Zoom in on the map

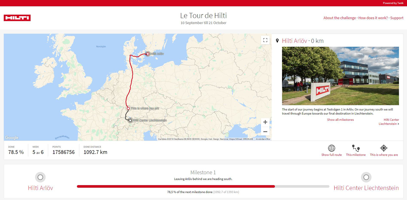pos(265,122)
